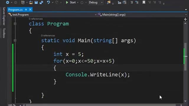This screenshot has height=106, width=189.
Task: Click the Undo arrow icon
Action: (x=48, y=2)
